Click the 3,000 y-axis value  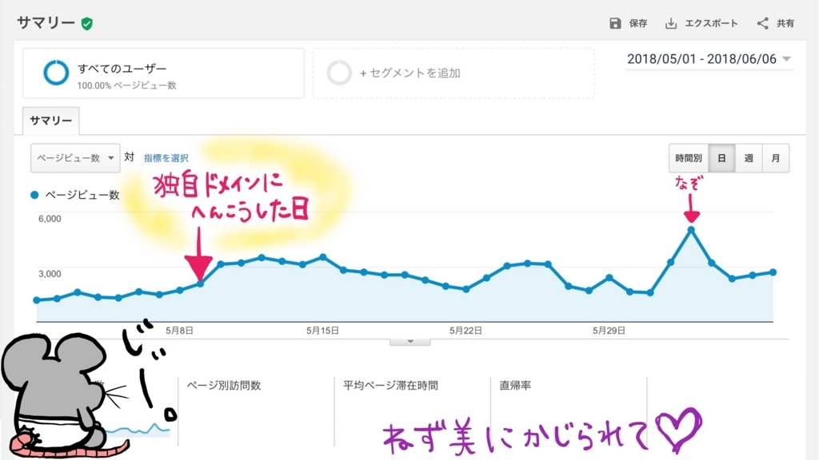point(50,274)
